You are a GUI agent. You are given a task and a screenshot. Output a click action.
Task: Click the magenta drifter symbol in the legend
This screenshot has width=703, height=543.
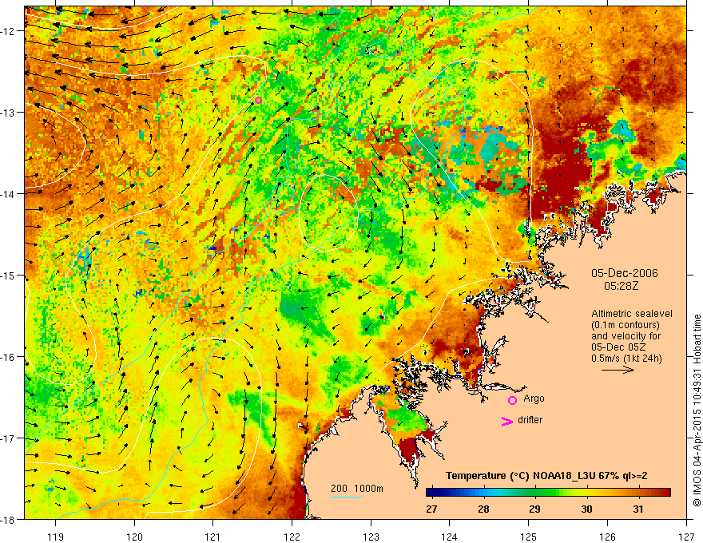click(x=506, y=422)
